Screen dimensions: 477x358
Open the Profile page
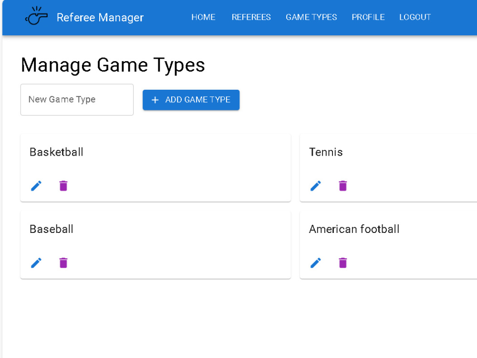(368, 17)
